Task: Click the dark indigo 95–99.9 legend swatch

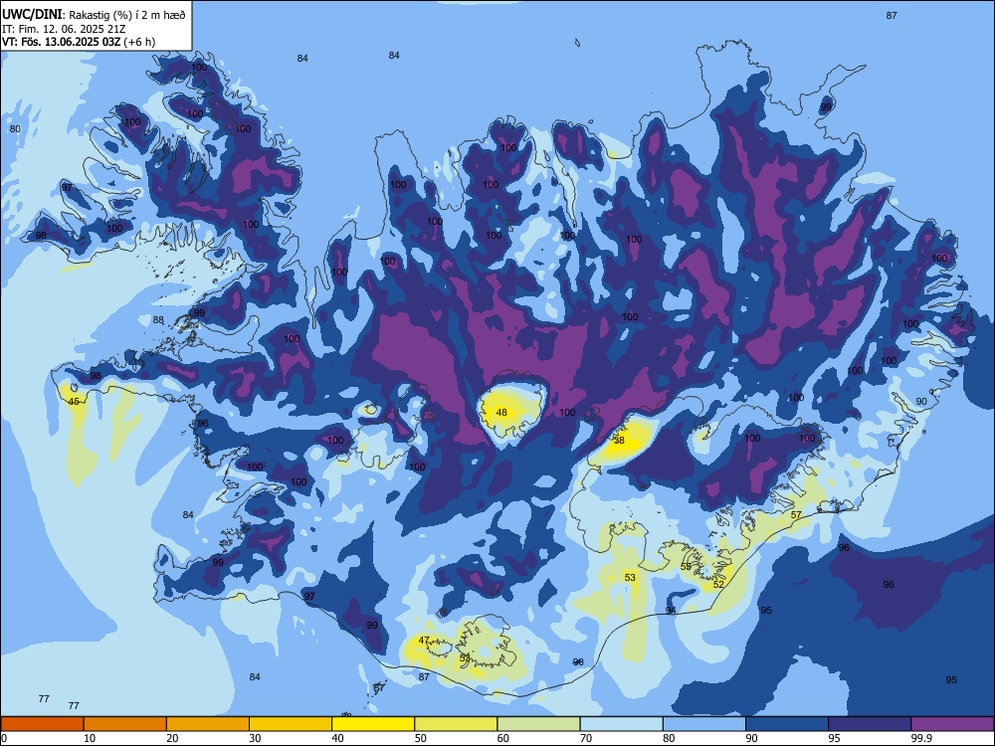Action: coord(870,724)
